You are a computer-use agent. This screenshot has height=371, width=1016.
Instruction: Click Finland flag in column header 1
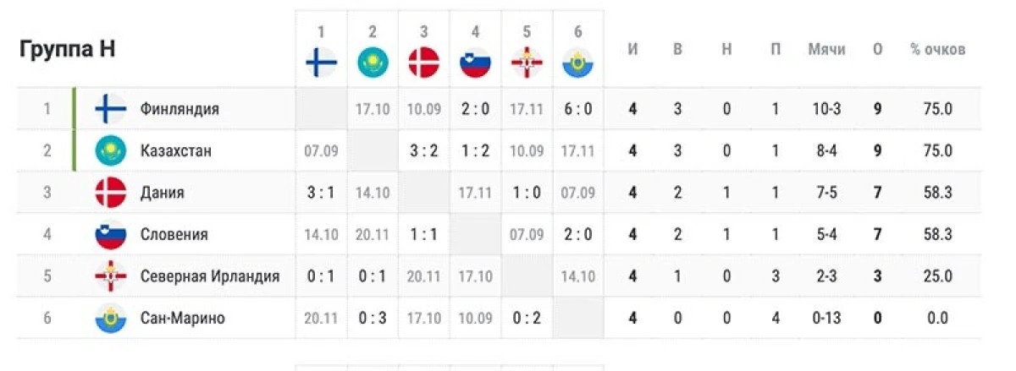click(x=321, y=63)
